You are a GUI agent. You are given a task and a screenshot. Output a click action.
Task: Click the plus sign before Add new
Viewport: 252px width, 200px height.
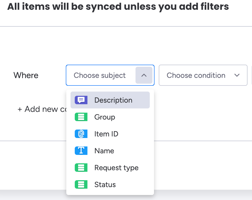point(20,109)
